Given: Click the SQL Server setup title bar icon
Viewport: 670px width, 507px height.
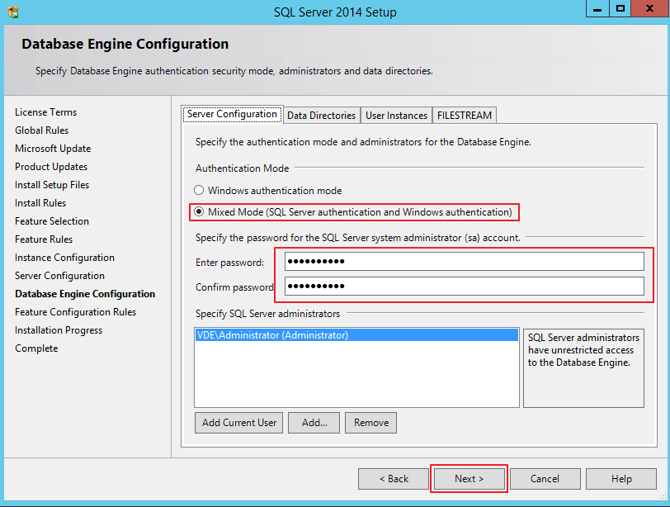Looking at the screenshot, I should pos(13,12).
